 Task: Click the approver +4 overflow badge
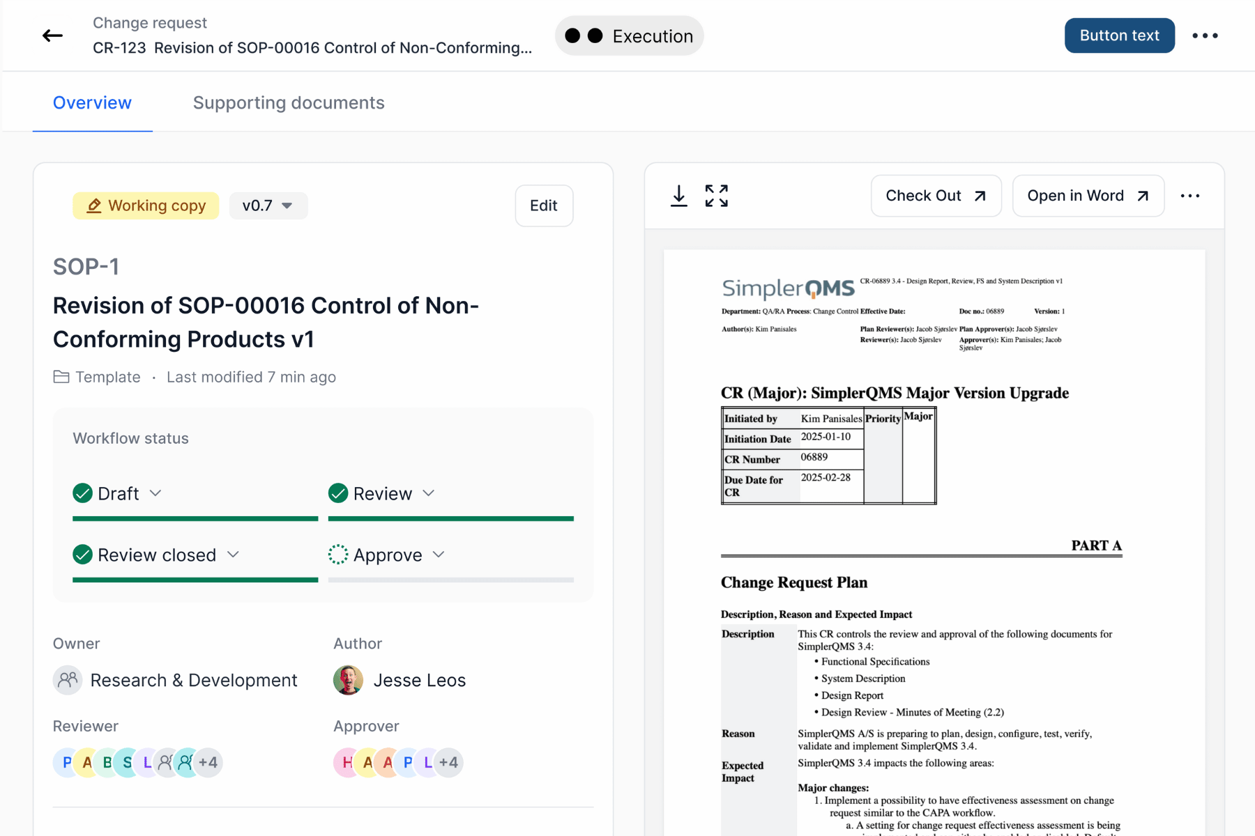click(449, 762)
